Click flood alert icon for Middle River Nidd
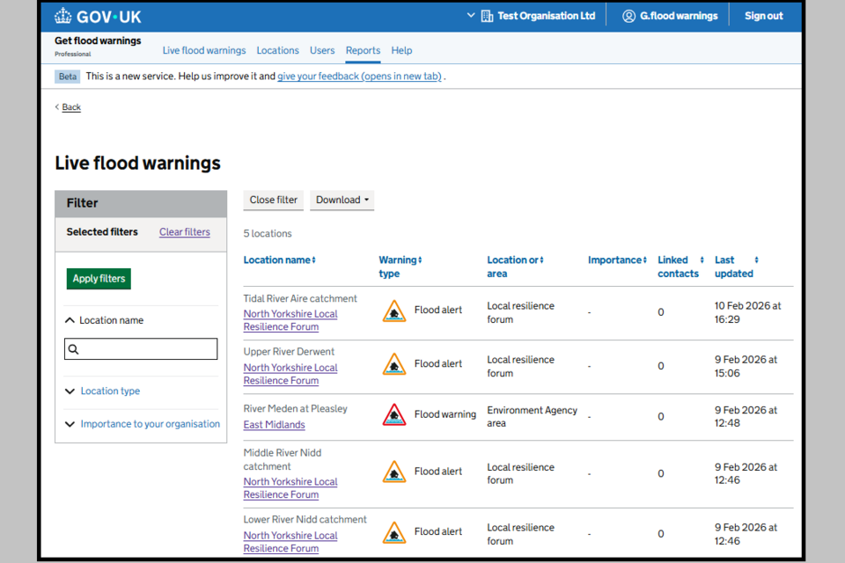 [x=394, y=472]
